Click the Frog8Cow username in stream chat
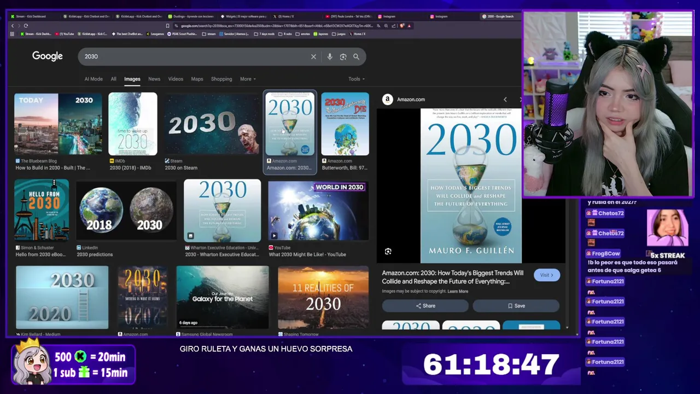The image size is (700, 394). tap(606, 253)
